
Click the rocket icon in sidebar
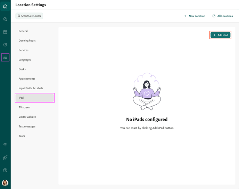(x=5, y=157)
